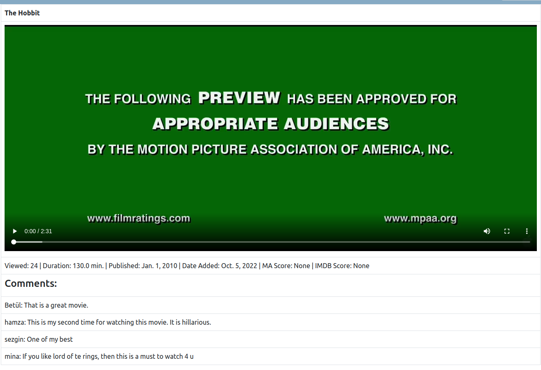Click the video progress seek bar

(x=272, y=242)
